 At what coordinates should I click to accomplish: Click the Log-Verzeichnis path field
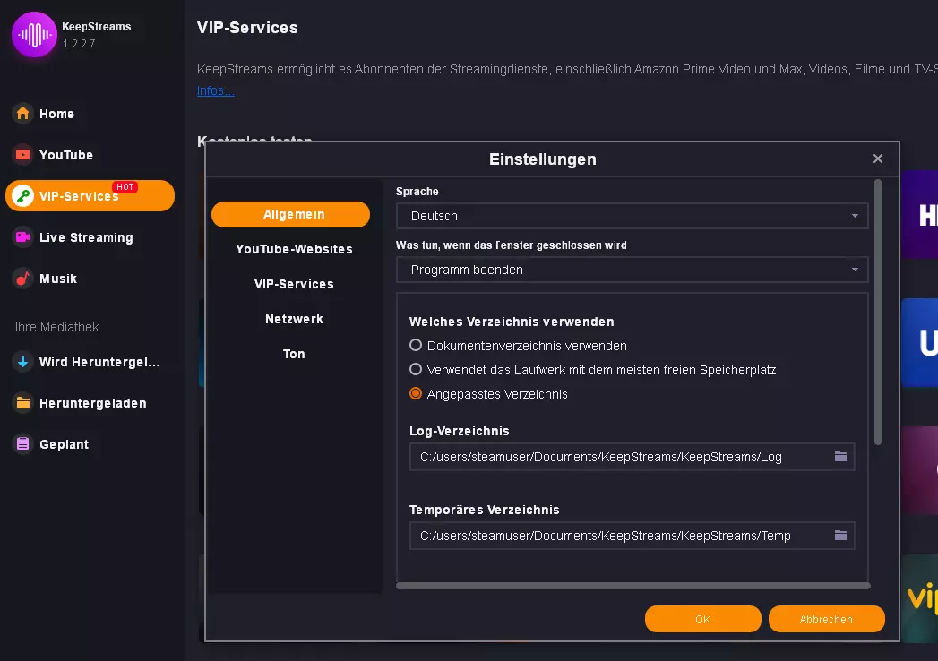[632, 457]
